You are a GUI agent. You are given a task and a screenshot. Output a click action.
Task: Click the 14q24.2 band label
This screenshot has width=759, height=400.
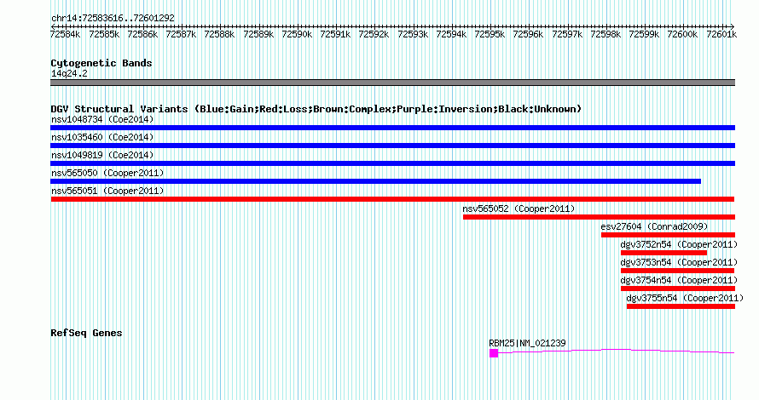(x=69, y=73)
